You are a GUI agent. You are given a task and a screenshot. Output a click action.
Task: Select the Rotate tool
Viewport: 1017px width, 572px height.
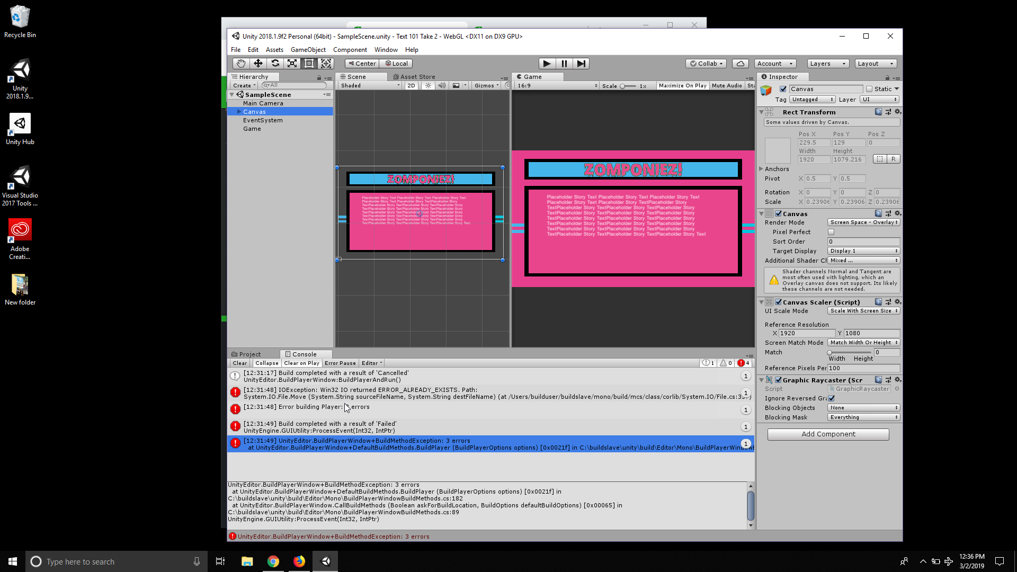(275, 63)
